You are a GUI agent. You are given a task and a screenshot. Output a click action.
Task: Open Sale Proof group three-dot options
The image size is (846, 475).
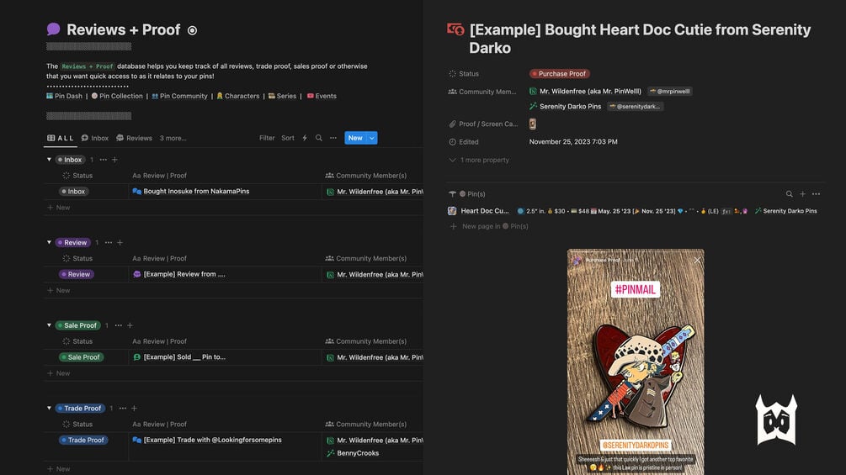(x=118, y=325)
